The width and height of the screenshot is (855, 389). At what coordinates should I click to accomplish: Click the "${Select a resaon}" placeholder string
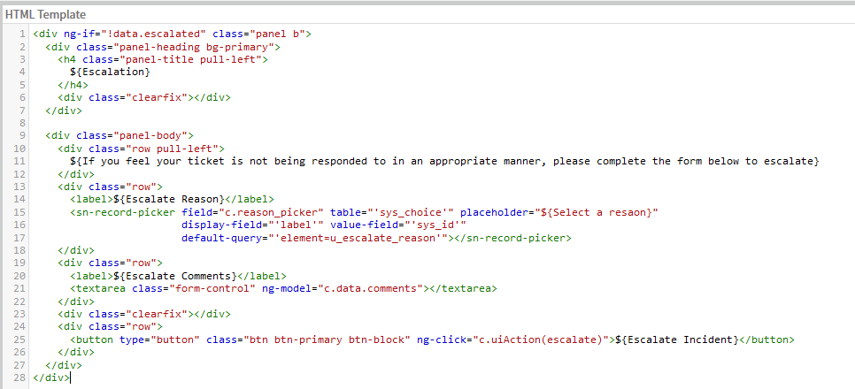595,212
